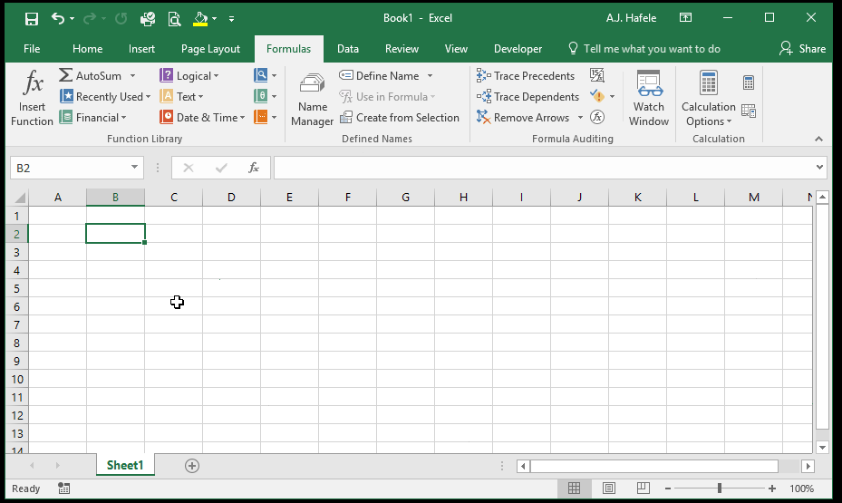This screenshot has width=842, height=503.
Task: Click the zoom out minus button
Action: click(x=667, y=488)
